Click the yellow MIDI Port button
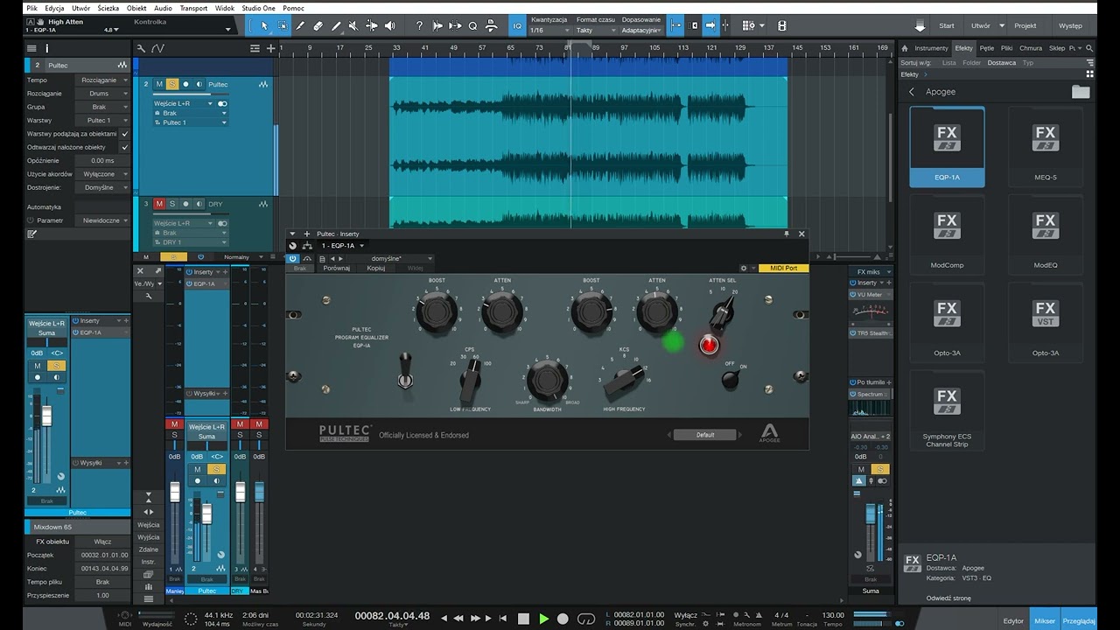 click(783, 268)
